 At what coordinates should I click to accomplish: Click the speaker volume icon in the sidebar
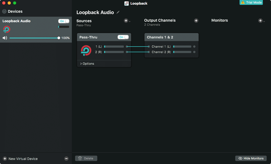click(x=5, y=38)
